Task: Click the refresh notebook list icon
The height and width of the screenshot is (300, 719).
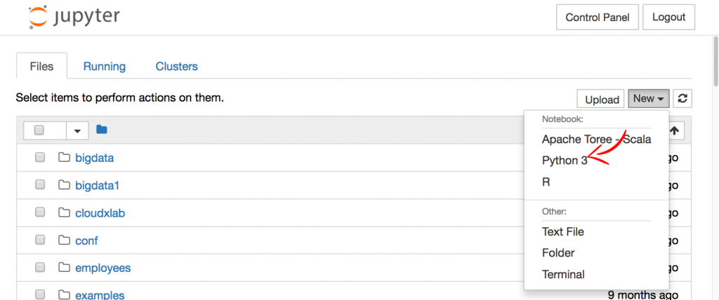Action: pos(682,99)
